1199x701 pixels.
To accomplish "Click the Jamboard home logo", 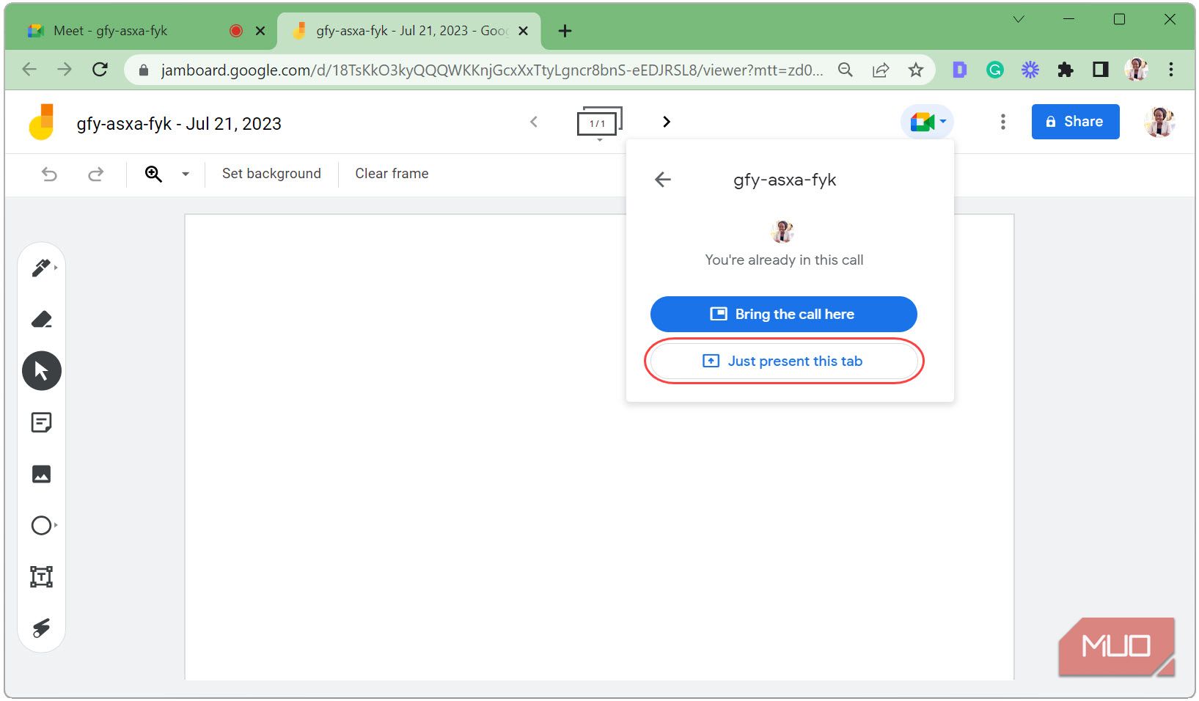I will (42, 122).
